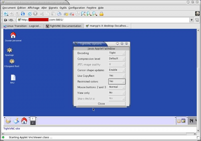Click the Find text magnifier icon

(83, 14)
